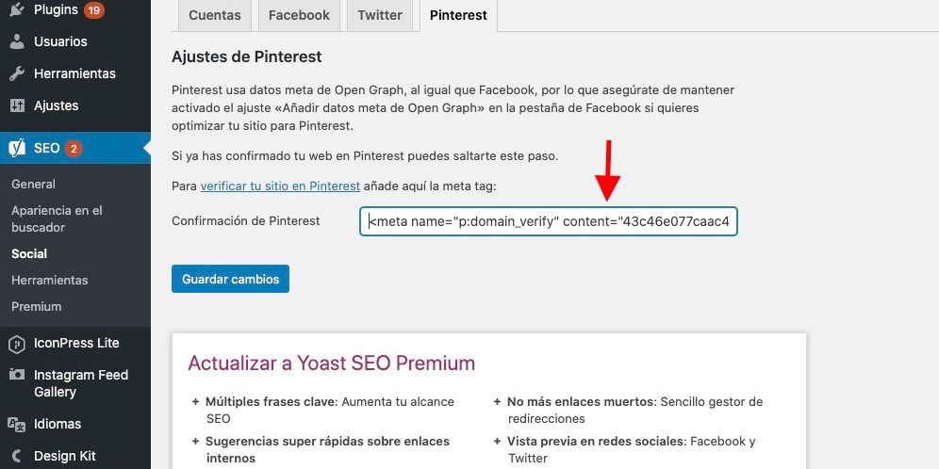939x469 pixels.
Task: Follow the 'verificar tu sitio en Pinterest' link
Action: click(280, 186)
